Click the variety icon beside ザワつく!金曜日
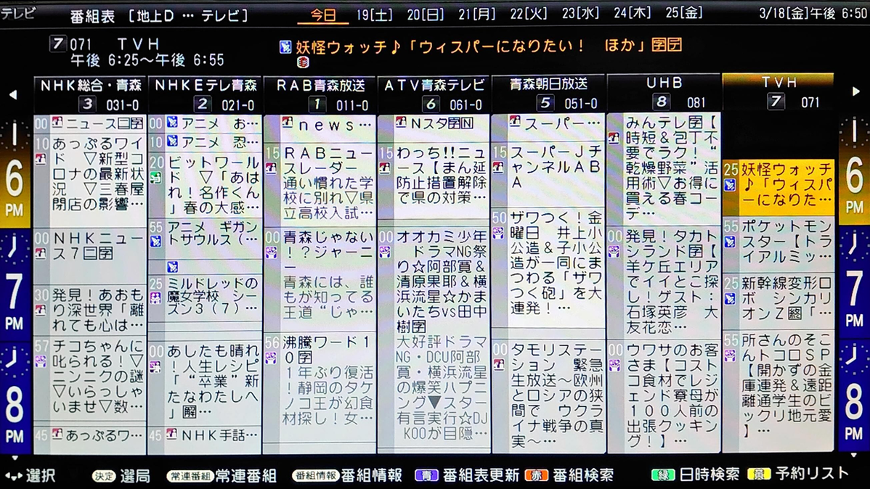This screenshot has height=489, width=870. 499,233
